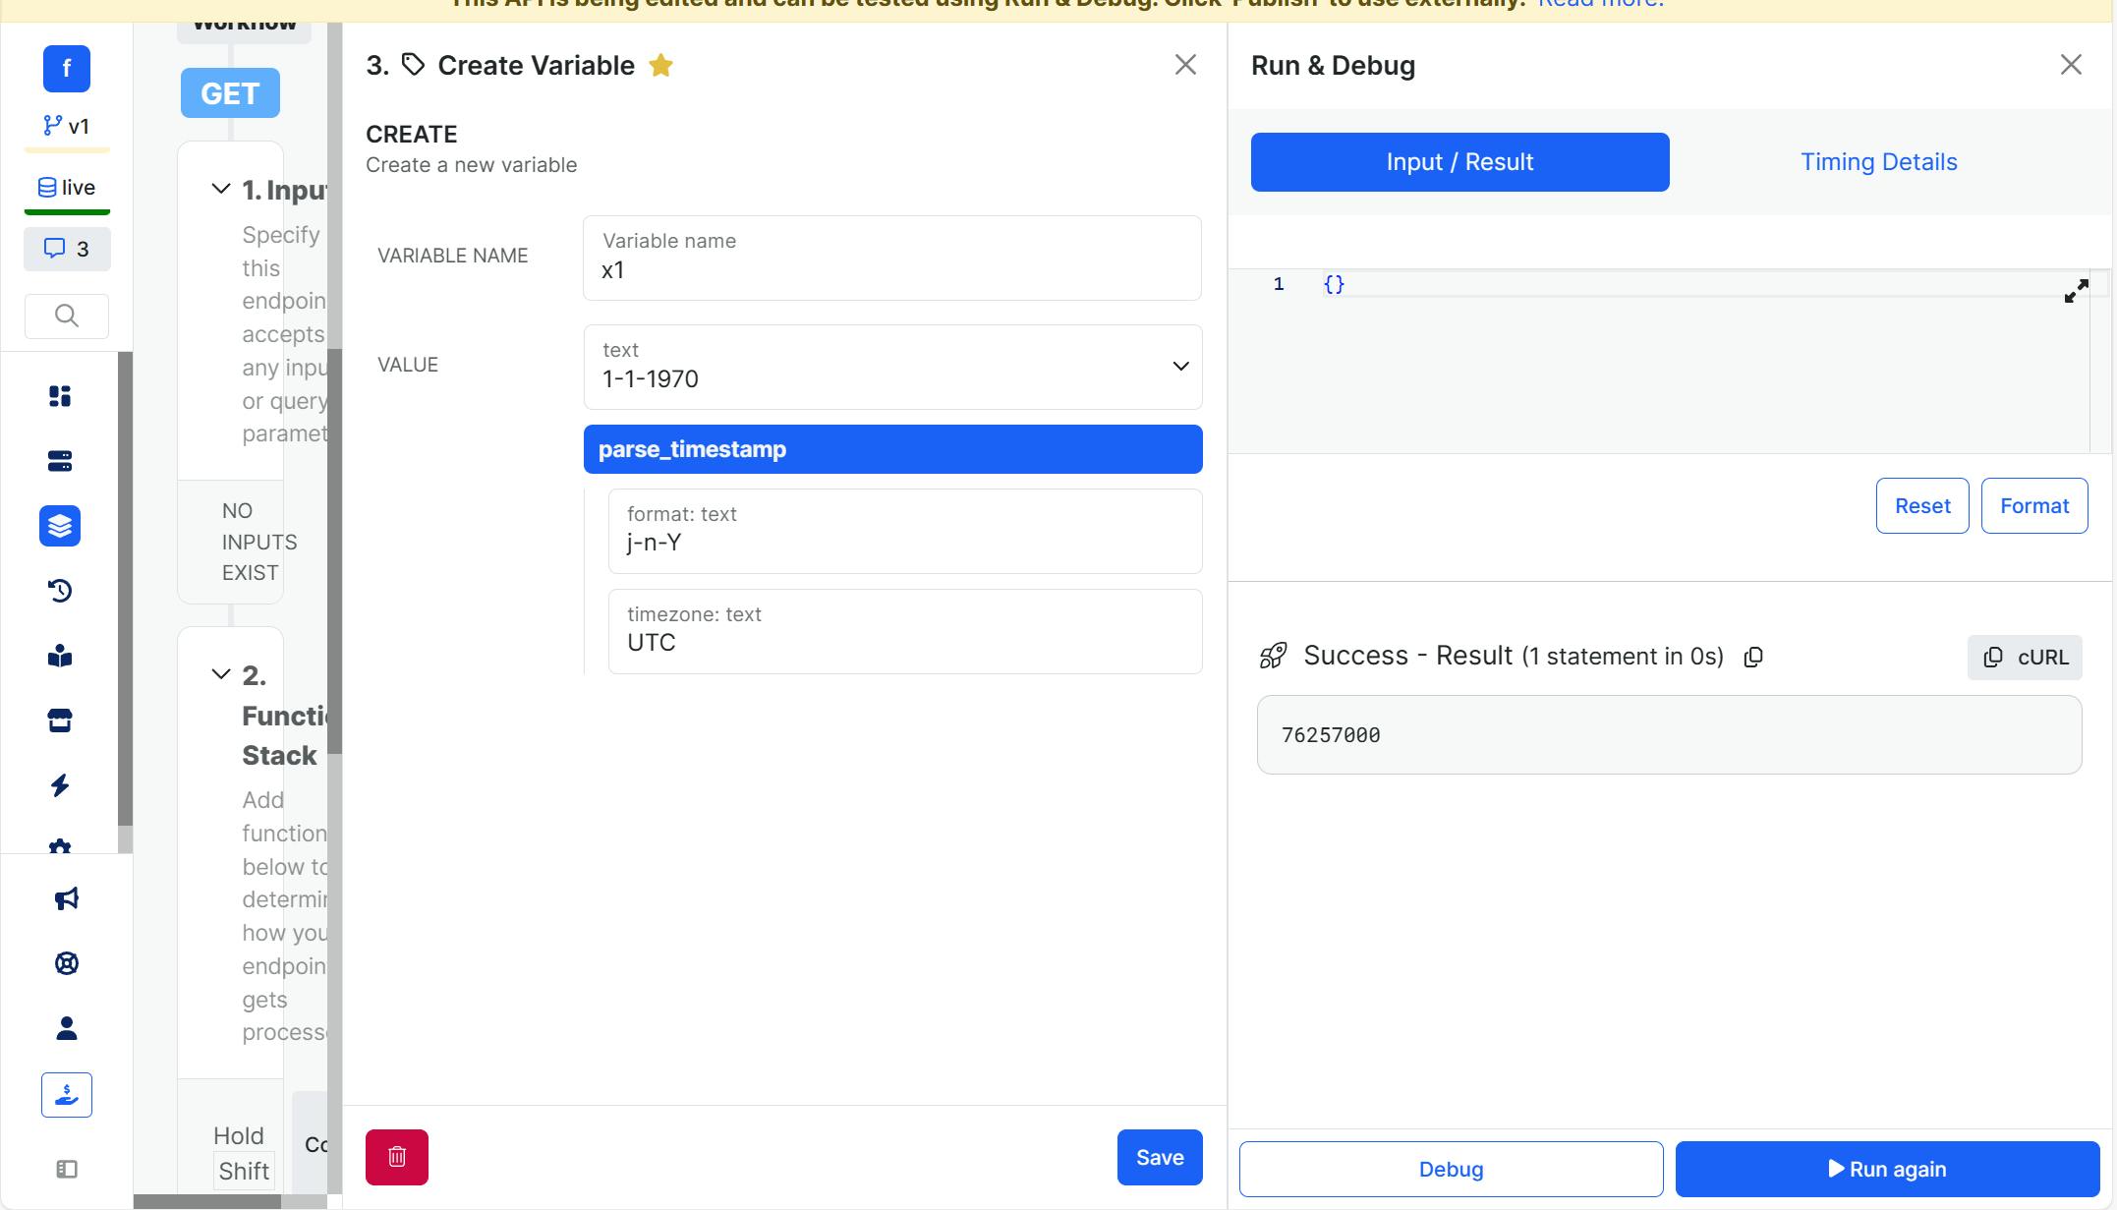Open the dashboard icon in sidebar
2117x1210 pixels.
60,396
